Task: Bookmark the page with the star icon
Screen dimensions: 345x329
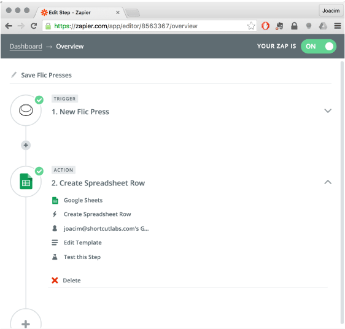Action: 251,26
